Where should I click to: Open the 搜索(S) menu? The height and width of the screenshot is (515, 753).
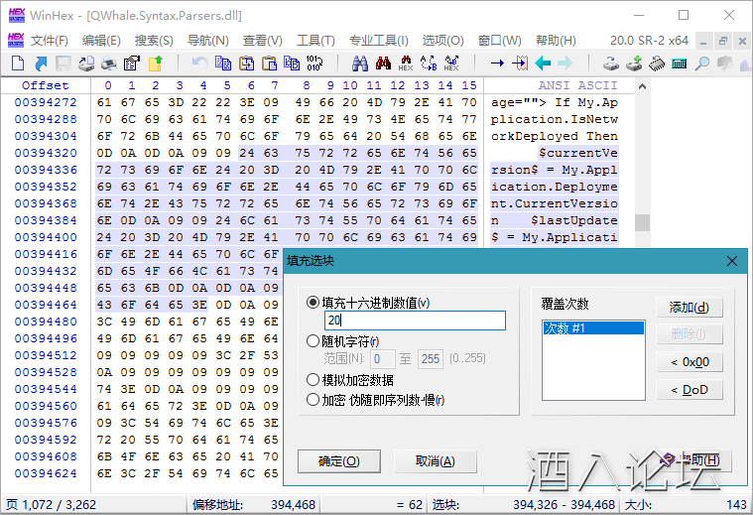(154, 41)
